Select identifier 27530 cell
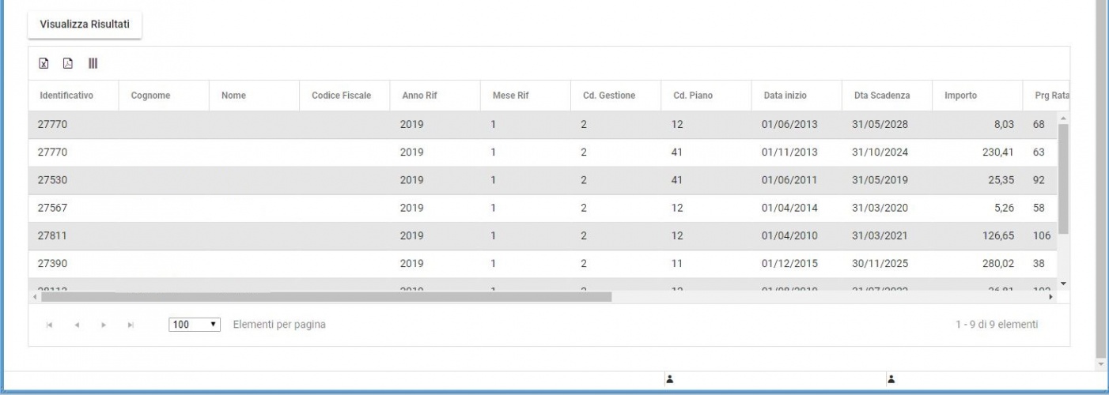This screenshot has height=395, width=1109. [51, 180]
